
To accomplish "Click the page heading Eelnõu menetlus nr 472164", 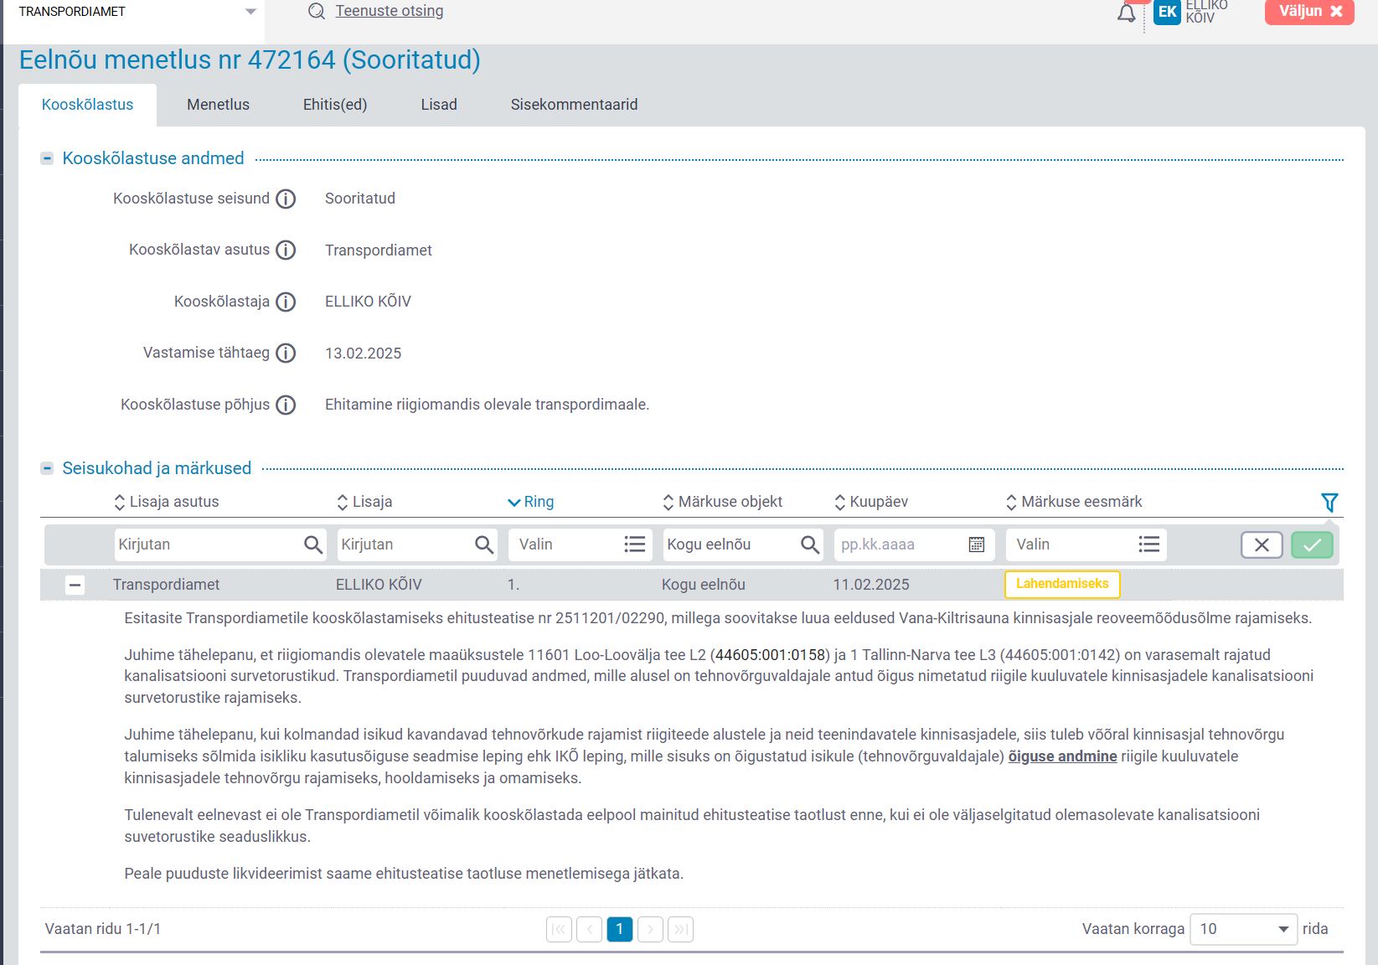I will pyautogui.click(x=250, y=60).
